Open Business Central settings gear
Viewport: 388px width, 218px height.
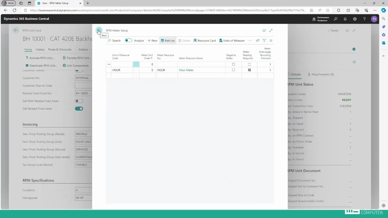coord(355,19)
